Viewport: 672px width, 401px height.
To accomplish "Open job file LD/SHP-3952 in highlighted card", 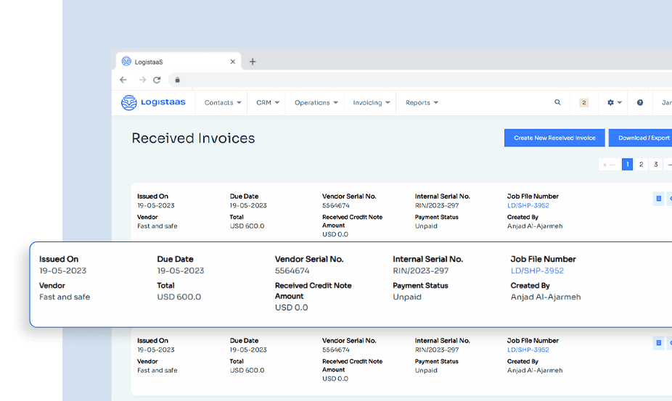I will (537, 270).
